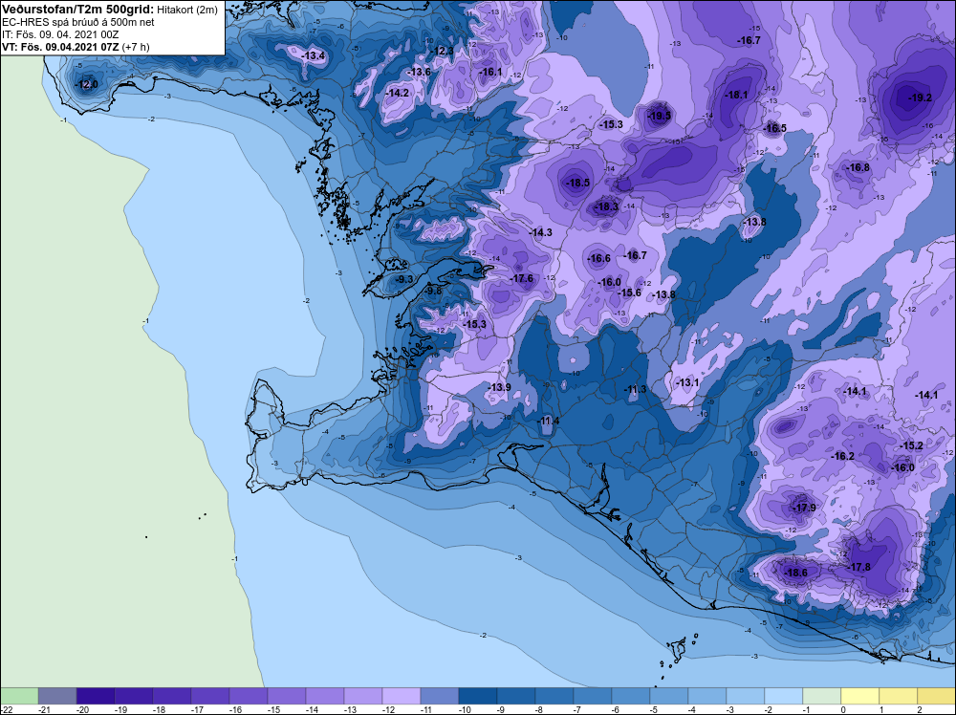Viewport: 956px width, 715px height.
Task: Click the -17.9 temperature reading
Action: (804, 508)
